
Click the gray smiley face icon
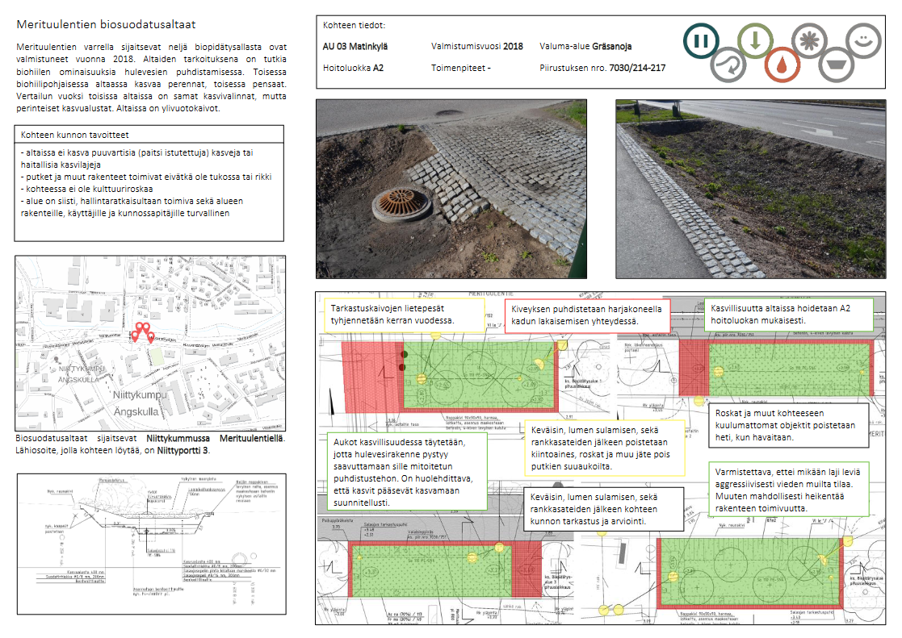862,41
